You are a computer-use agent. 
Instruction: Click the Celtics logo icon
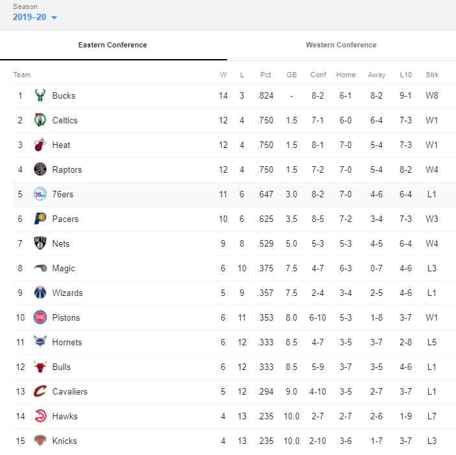(40, 120)
